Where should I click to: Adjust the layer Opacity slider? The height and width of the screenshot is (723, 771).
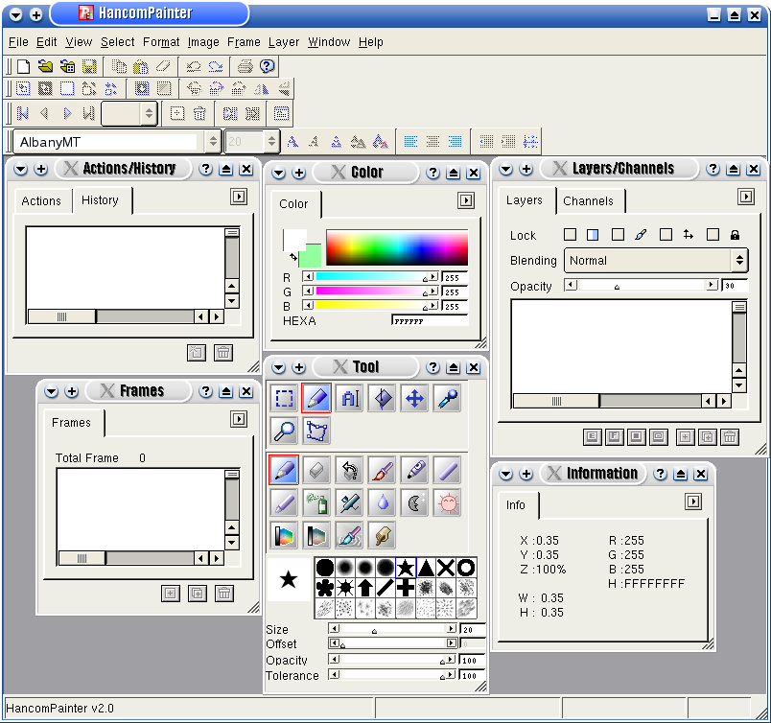[642, 285]
